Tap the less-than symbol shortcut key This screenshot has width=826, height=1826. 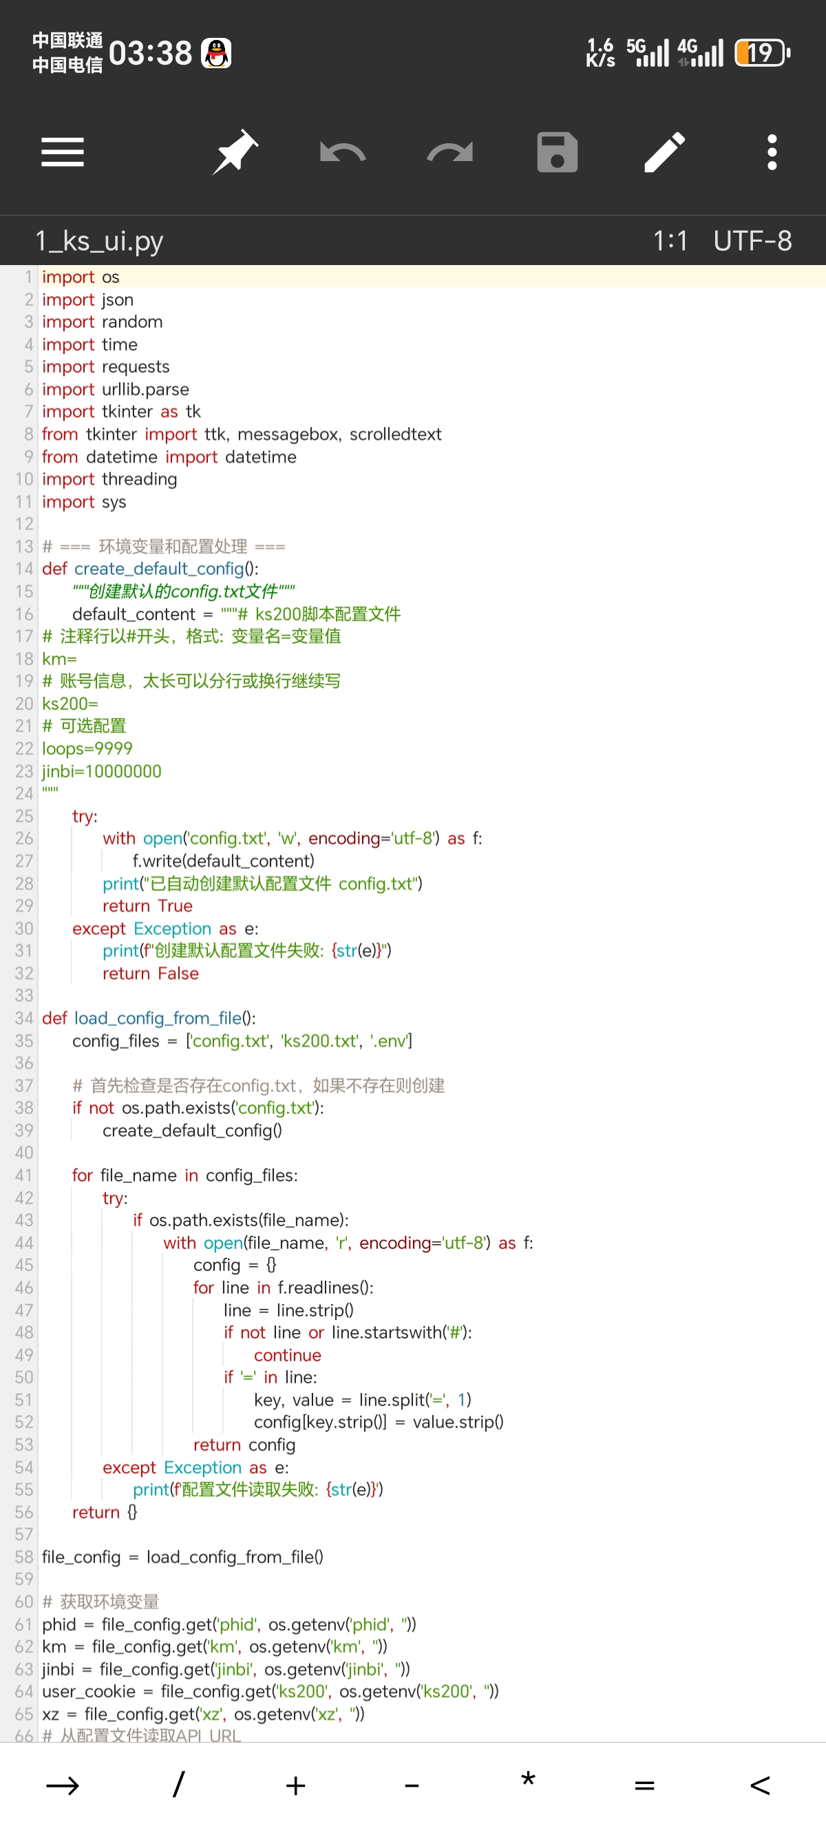click(760, 1785)
